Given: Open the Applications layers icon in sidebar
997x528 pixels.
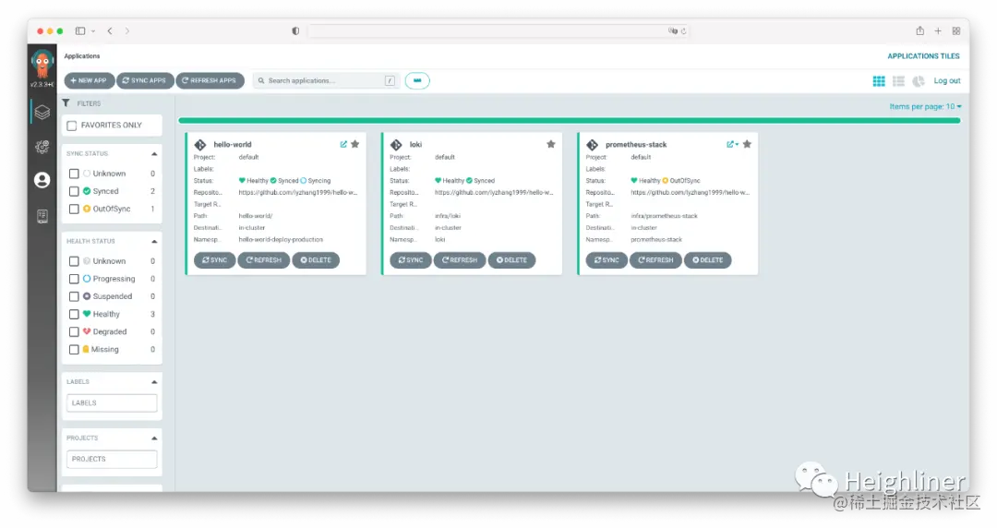Looking at the screenshot, I should (x=42, y=112).
